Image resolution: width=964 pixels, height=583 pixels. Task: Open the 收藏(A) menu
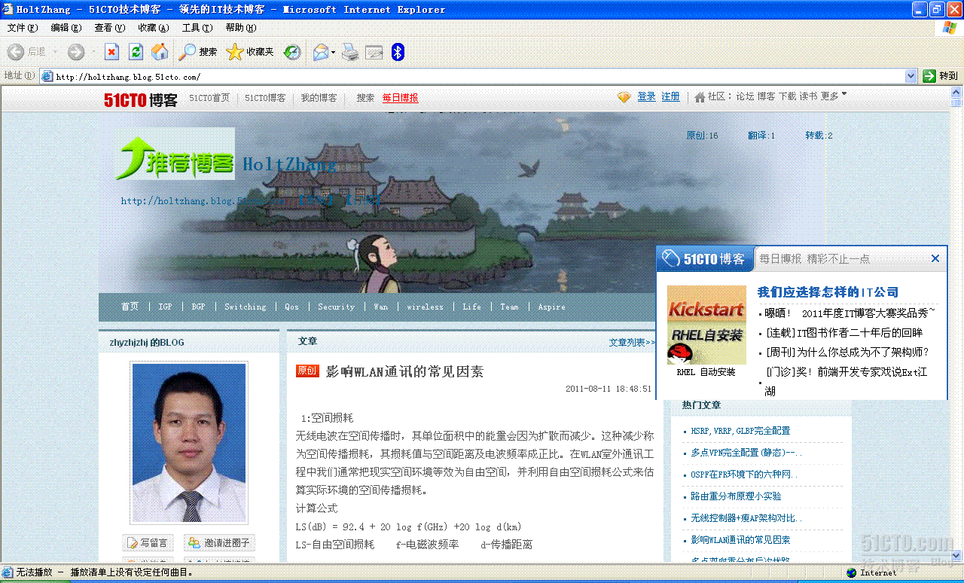(x=154, y=28)
